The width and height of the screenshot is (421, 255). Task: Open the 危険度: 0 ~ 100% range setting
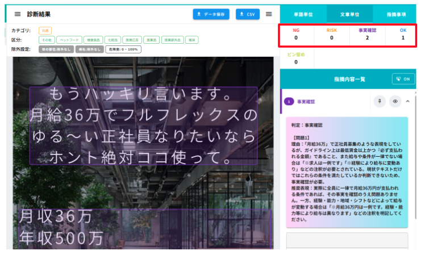123,49
